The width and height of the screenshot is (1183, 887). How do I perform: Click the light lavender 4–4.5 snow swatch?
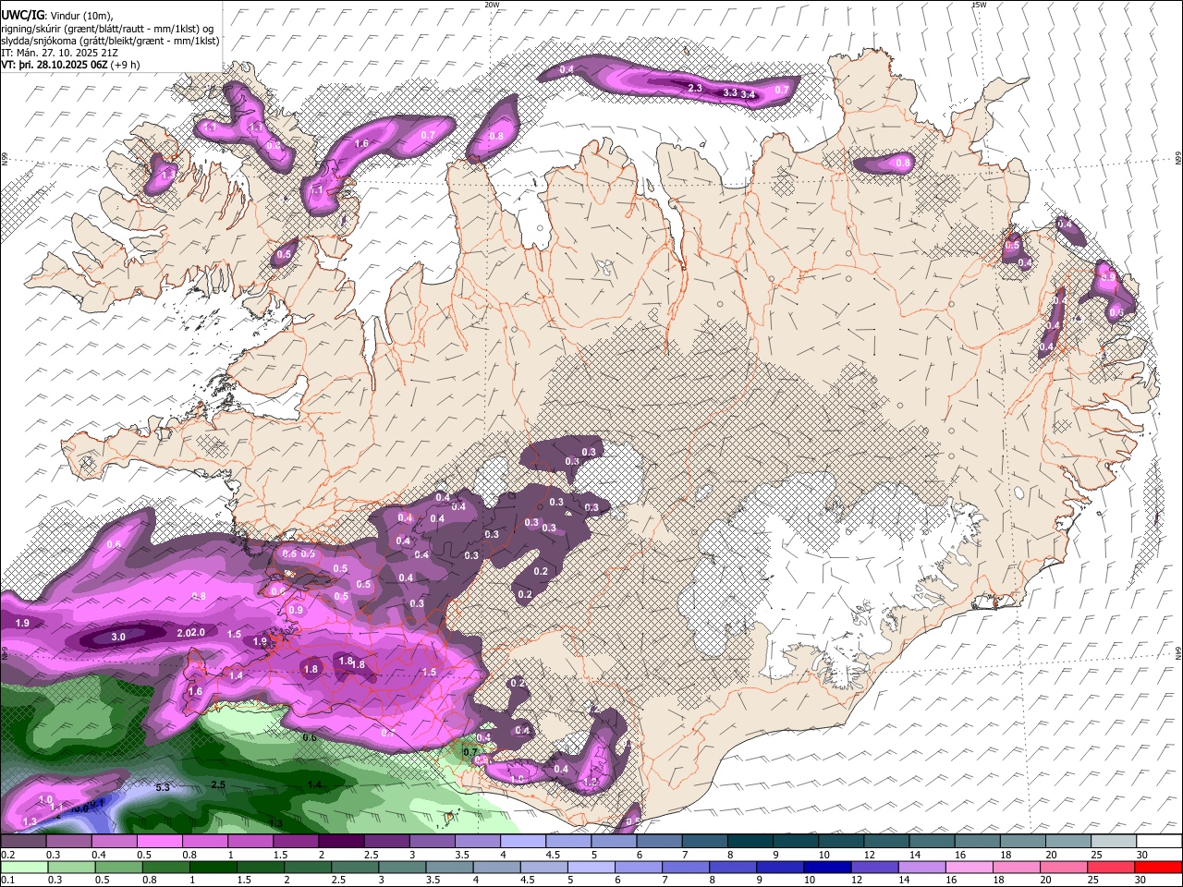[x=523, y=842]
